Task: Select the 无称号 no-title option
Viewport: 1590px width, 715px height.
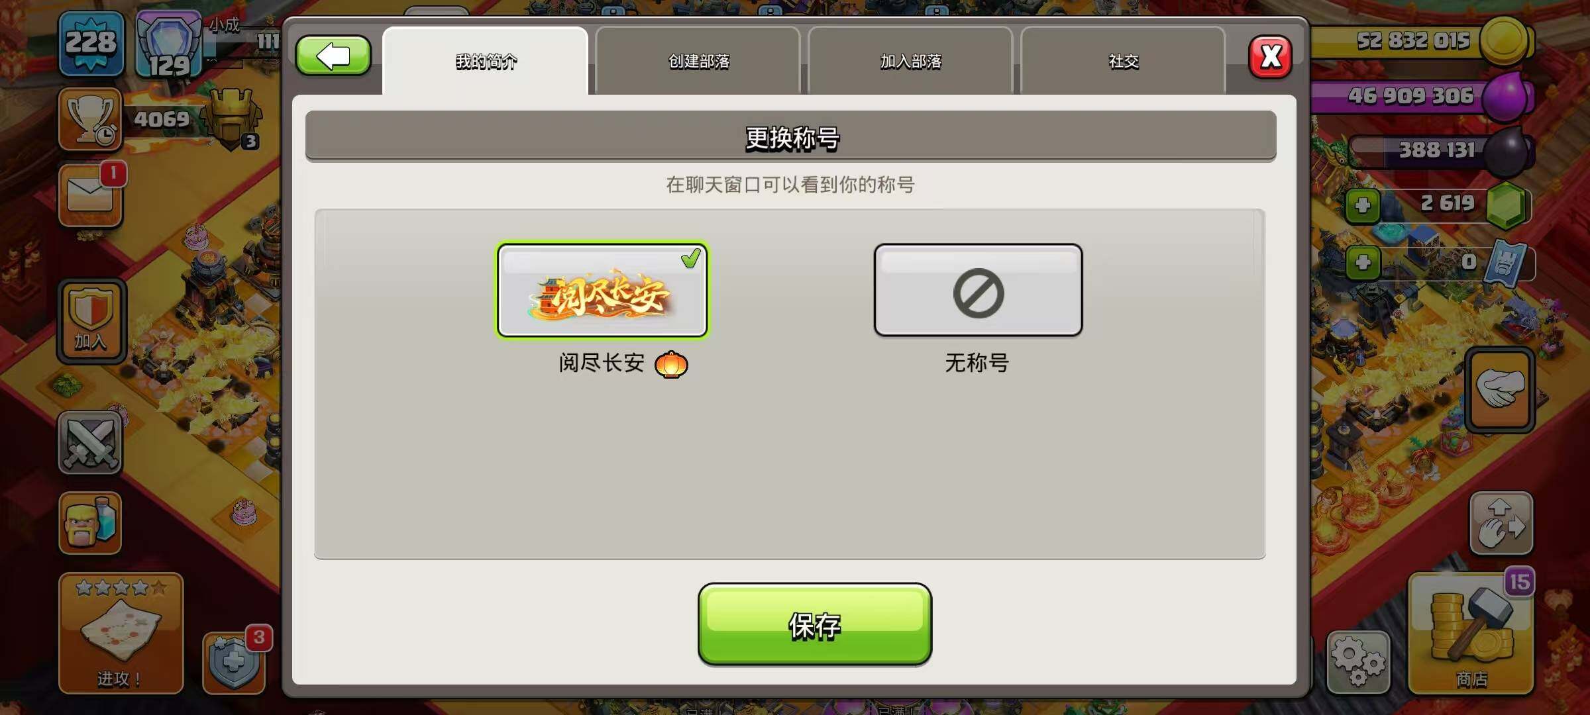Action: [x=978, y=290]
